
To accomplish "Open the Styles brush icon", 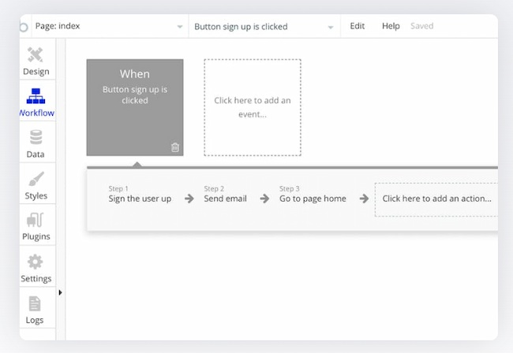I will tap(36, 180).
